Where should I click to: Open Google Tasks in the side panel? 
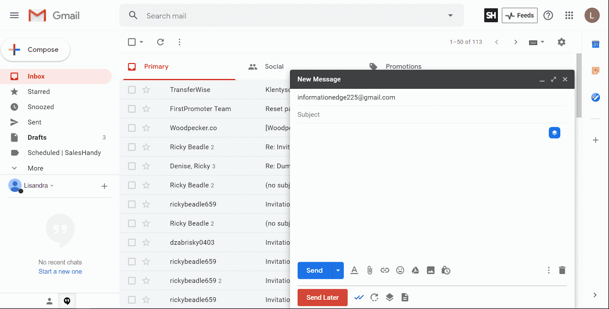click(596, 97)
